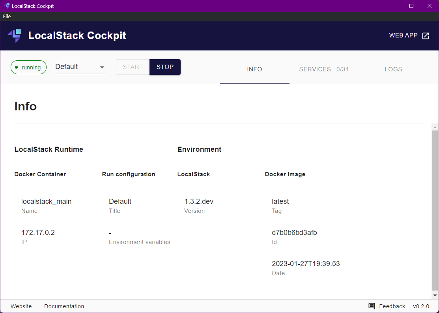Click the Run configuration subheading
The height and width of the screenshot is (313, 439).
click(x=129, y=174)
